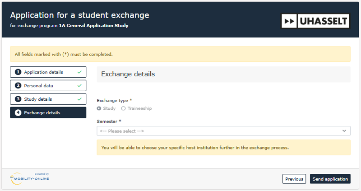Click the UHASSELT logo in the header
The image size is (361, 191).
(x=315, y=21)
